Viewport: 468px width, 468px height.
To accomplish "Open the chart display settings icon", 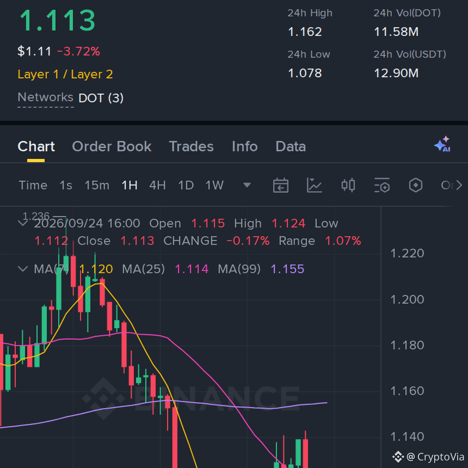I will [x=382, y=185].
